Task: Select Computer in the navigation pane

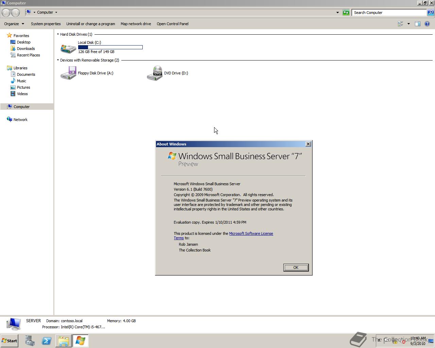Action: (21, 107)
